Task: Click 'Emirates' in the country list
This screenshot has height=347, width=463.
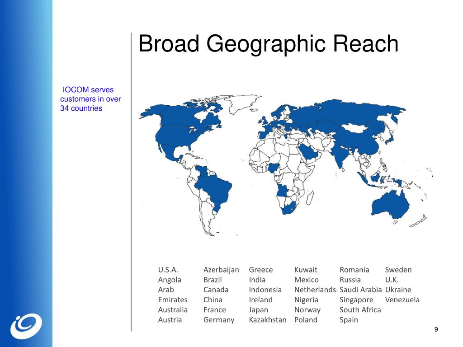Action: point(173,300)
